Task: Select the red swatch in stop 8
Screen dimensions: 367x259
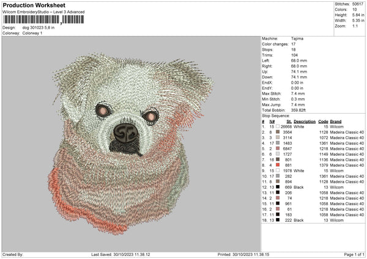Action: (x=277, y=165)
